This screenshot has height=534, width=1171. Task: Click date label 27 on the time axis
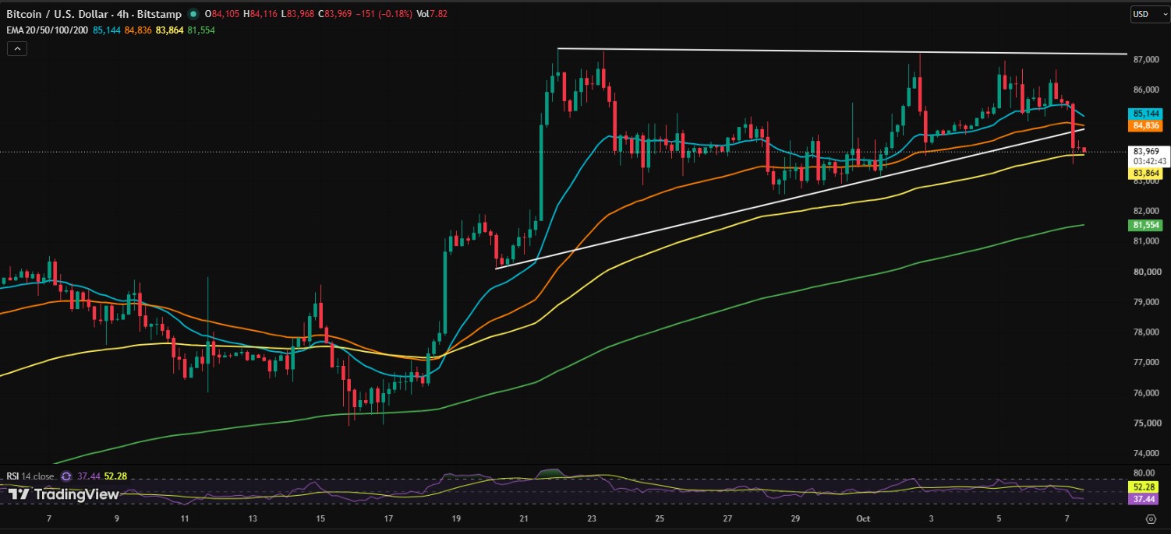(x=727, y=518)
